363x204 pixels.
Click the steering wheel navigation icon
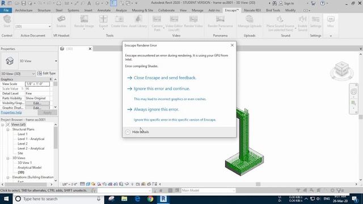(353, 92)
